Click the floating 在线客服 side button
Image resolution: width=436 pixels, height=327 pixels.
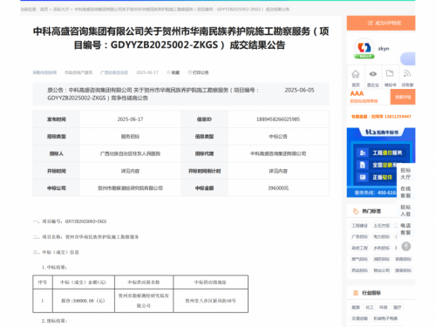click(x=405, y=192)
